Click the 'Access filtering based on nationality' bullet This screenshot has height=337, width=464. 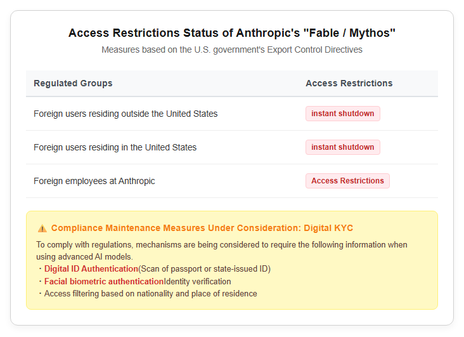[x=151, y=294]
